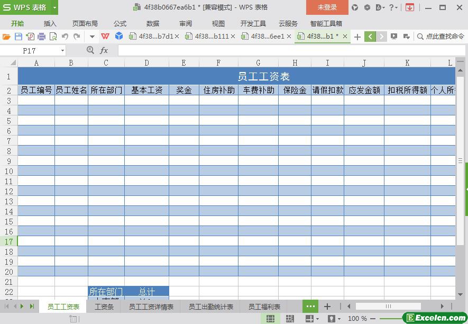Click the formula bar input field

[286, 50]
